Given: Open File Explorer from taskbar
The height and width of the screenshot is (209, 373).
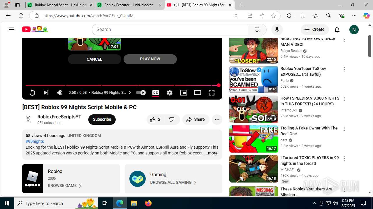Looking at the screenshot, I should [x=134, y=203].
